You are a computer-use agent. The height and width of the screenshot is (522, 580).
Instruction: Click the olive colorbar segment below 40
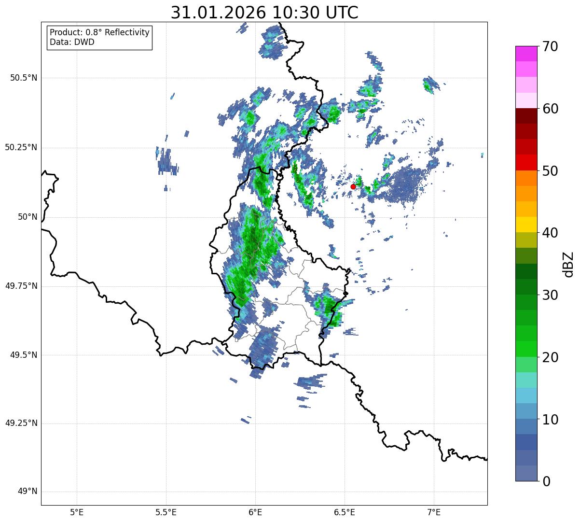pyautogui.click(x=526, y=240)
